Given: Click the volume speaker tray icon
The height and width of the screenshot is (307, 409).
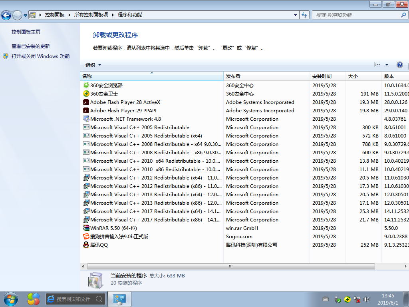Looking at the screenshot, I should point(367,299).
